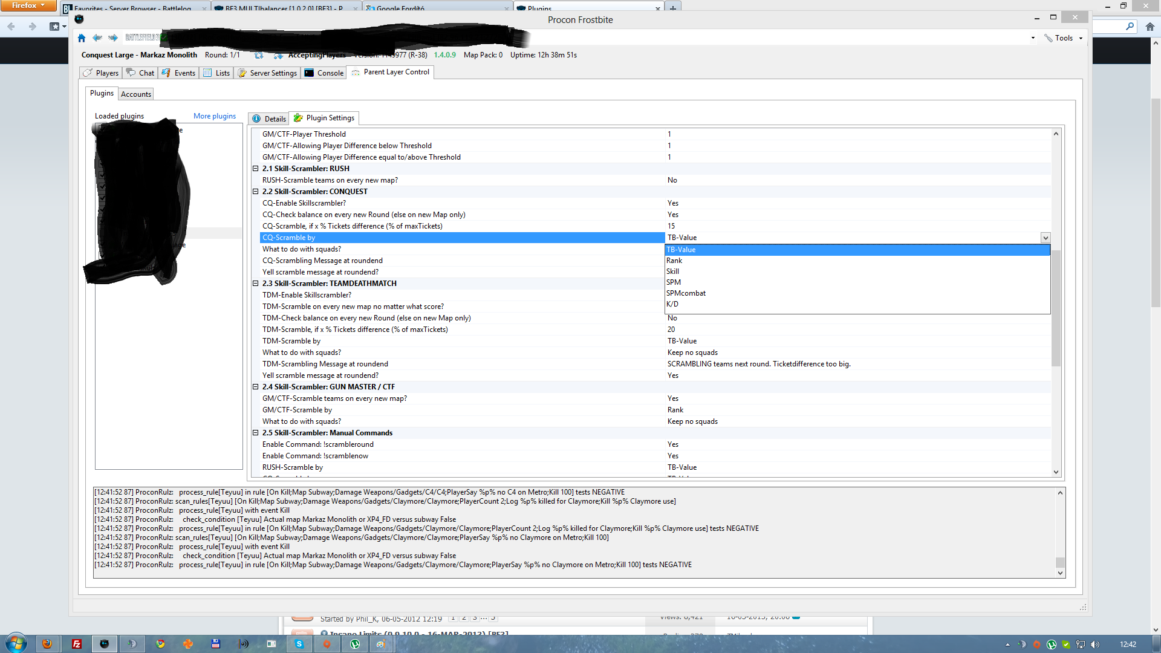Click the plugin settings vertical scrollbar
The image size is (1161, 653).
tap(1056, 302)
